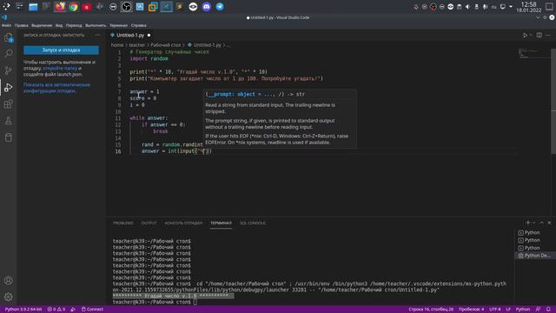556x313 pixels.
Task: Close the terminal panel
Action: (x=549, y=223)
